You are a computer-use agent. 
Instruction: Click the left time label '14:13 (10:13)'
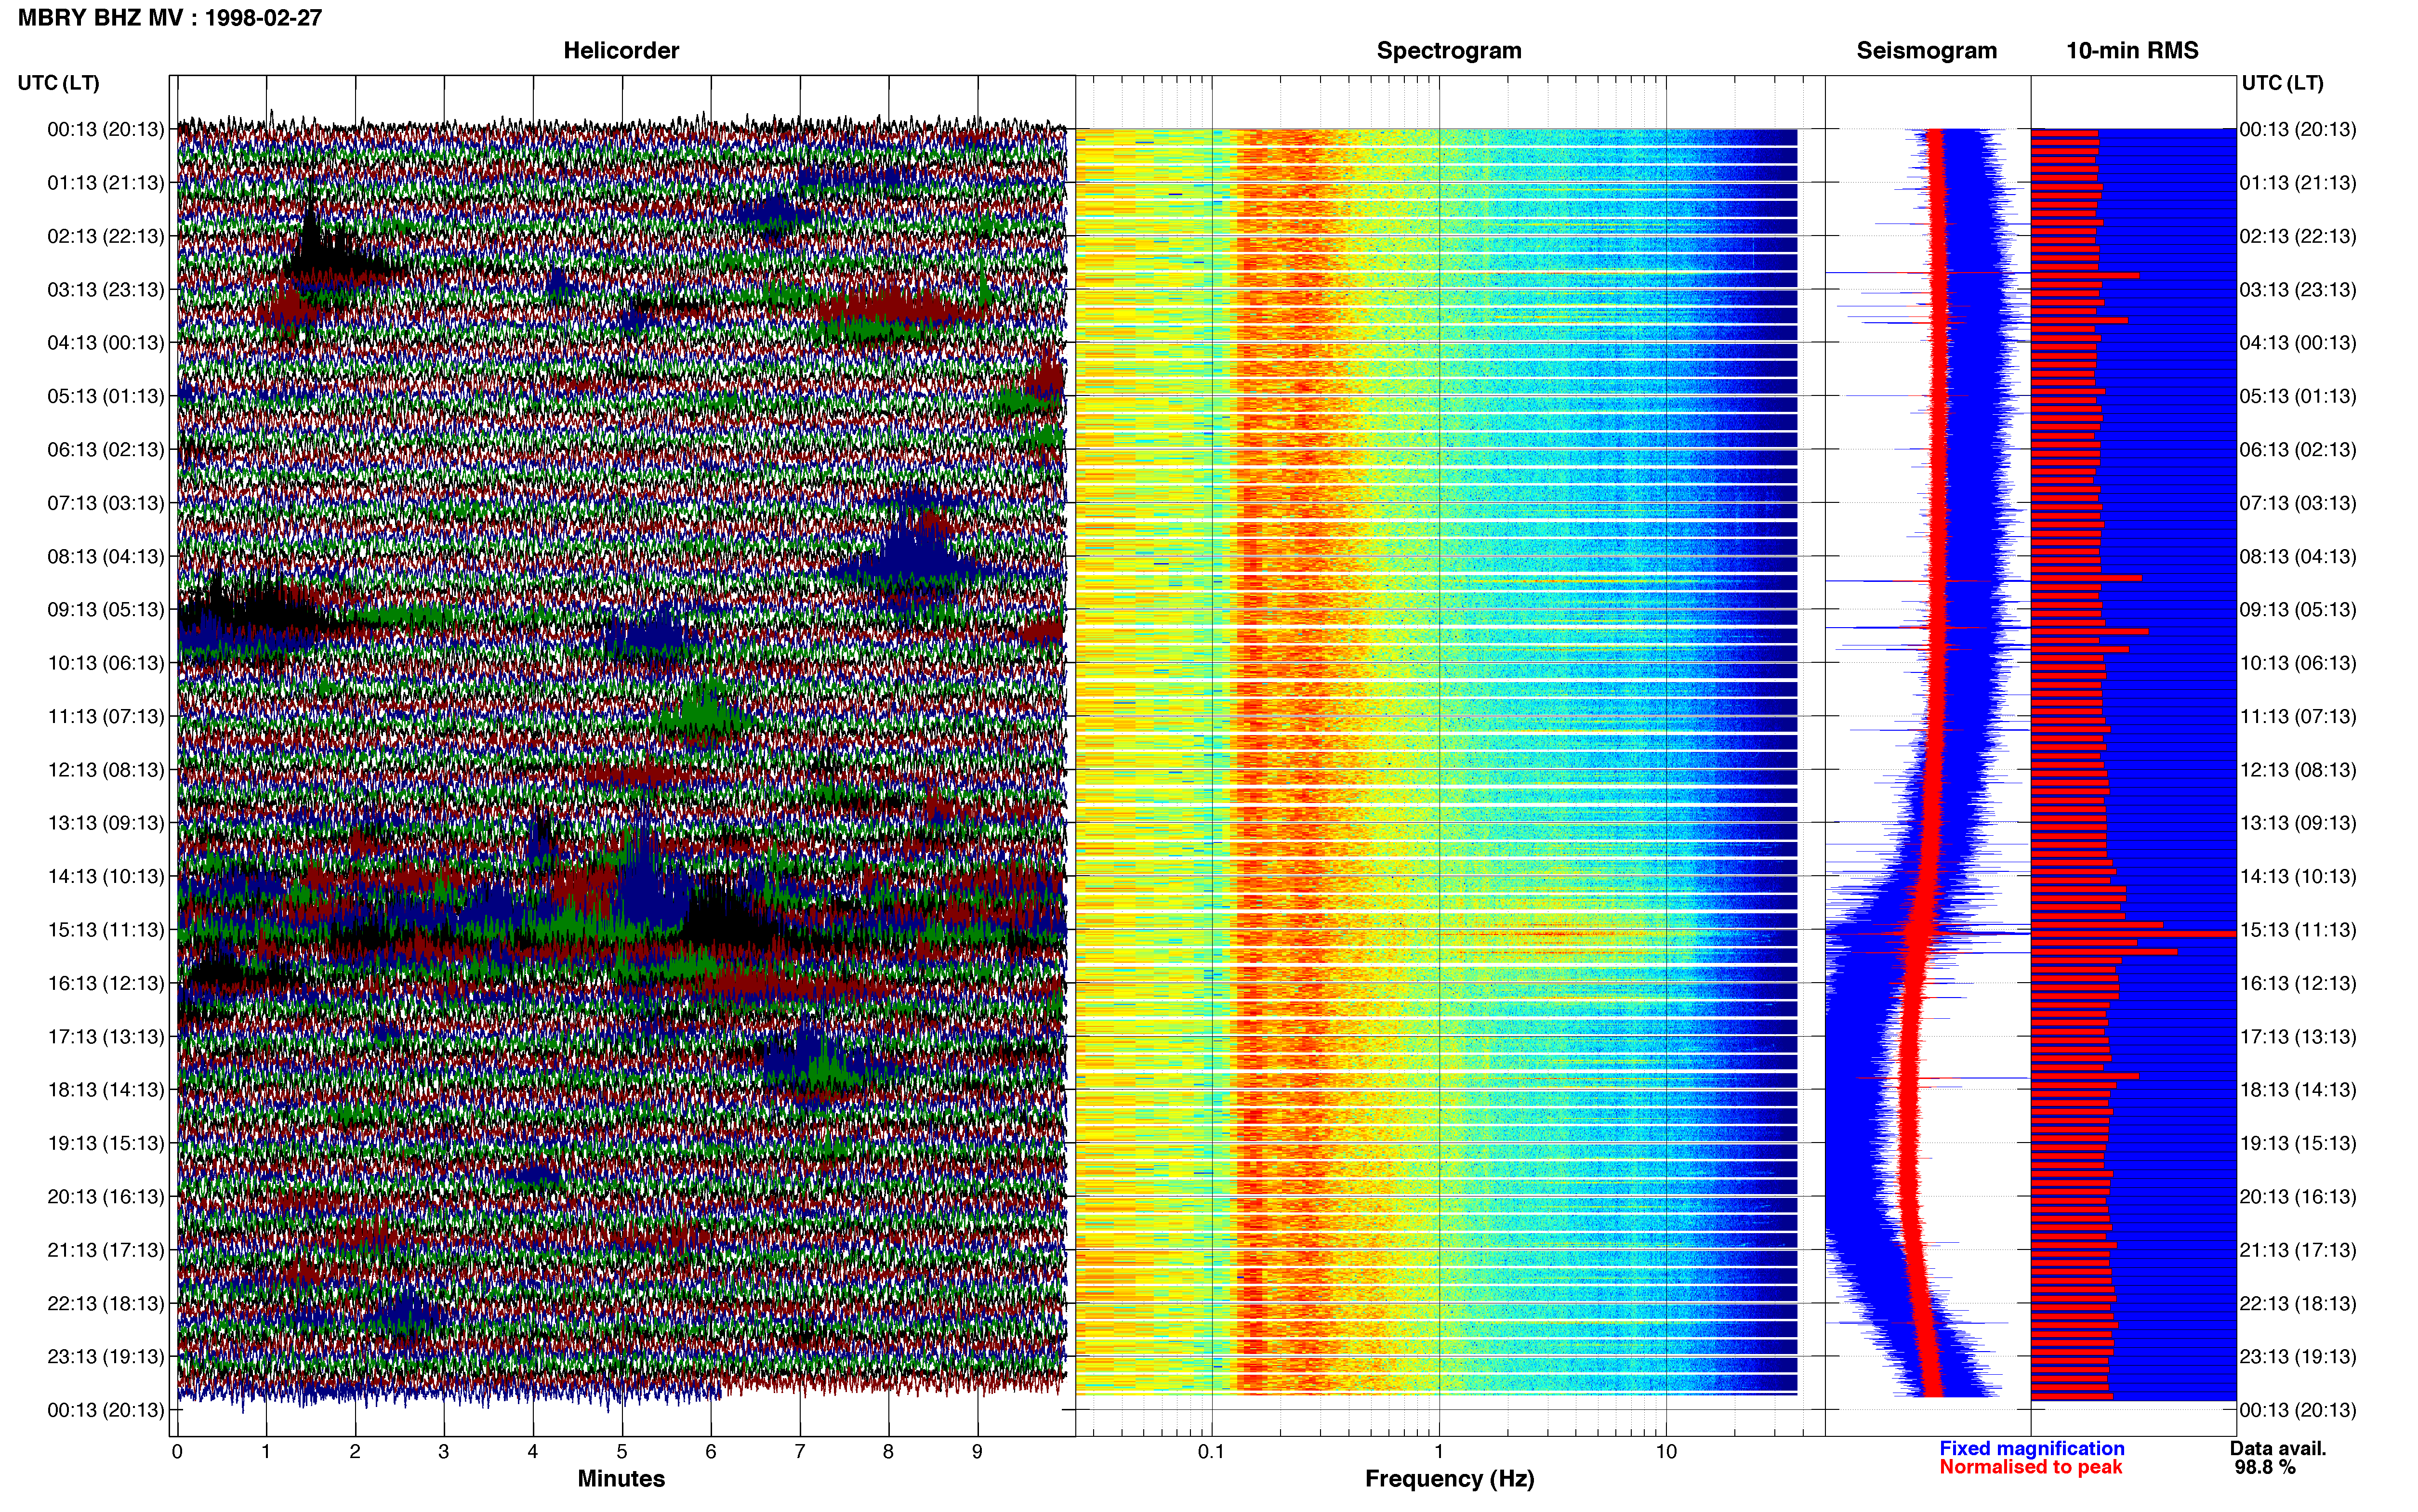[106, 876]
